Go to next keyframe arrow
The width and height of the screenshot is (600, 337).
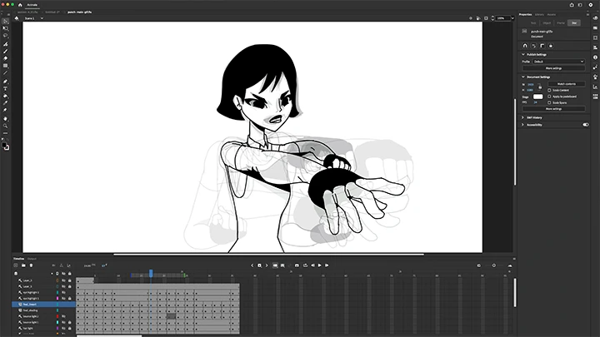(267, 265)
